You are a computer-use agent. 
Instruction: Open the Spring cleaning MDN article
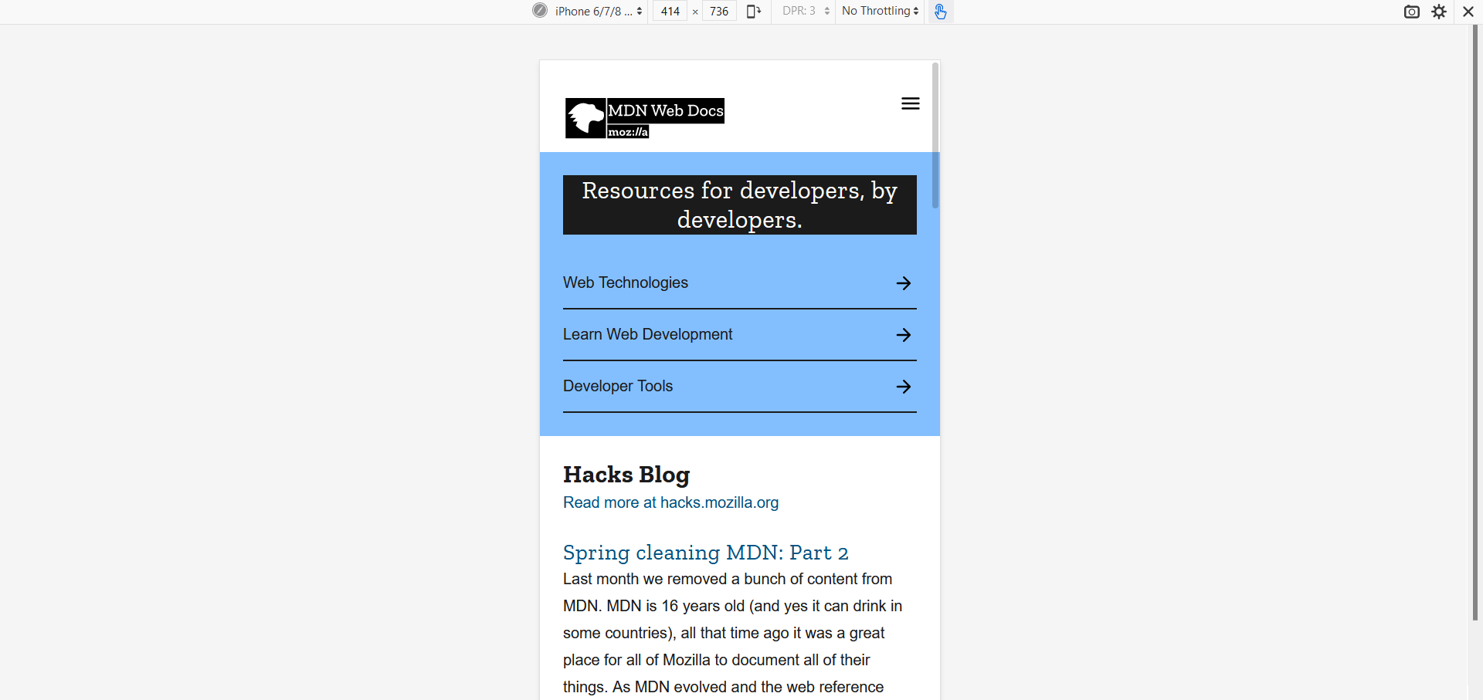click(705, 553)
